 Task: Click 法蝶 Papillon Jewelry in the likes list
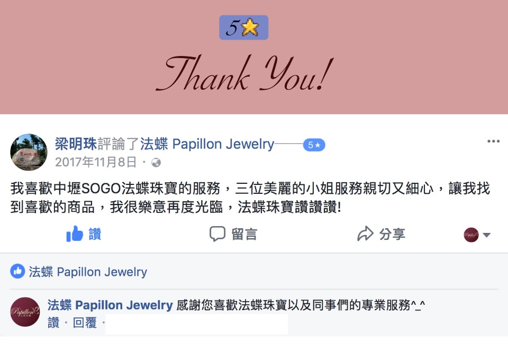[x=88, y=272]
